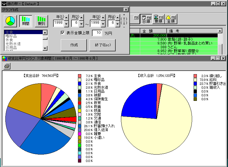Maximize the 収支比率円グラフ window
The height and width of the screenshot is (167, 228).
218,58
